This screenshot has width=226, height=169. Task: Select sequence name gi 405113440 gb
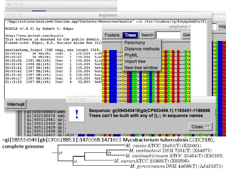tap(46, 123)
